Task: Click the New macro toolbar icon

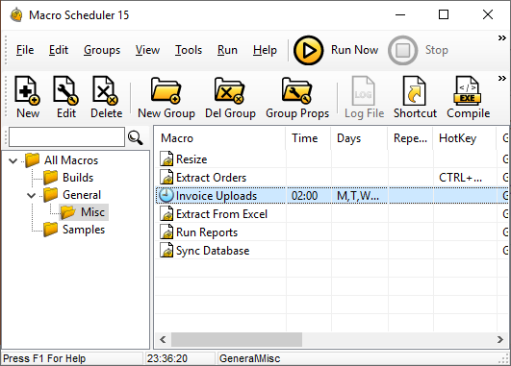Action: tap(27, 90)
